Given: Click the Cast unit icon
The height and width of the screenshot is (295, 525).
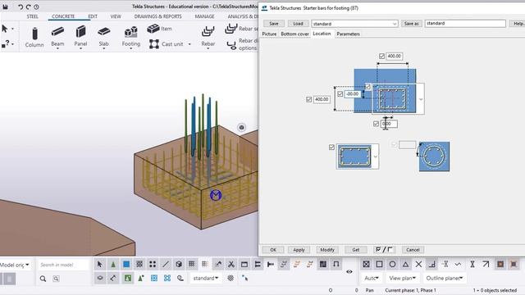Looking at the screenshot, I should click(x=154, y=44).
